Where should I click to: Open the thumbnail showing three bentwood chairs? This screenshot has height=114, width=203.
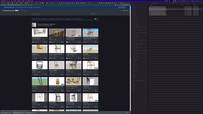[x=74, y=81]
